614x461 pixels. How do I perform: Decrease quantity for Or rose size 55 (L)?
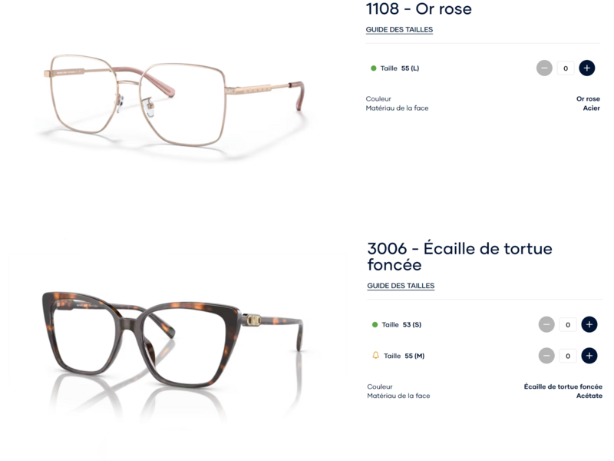544,68
